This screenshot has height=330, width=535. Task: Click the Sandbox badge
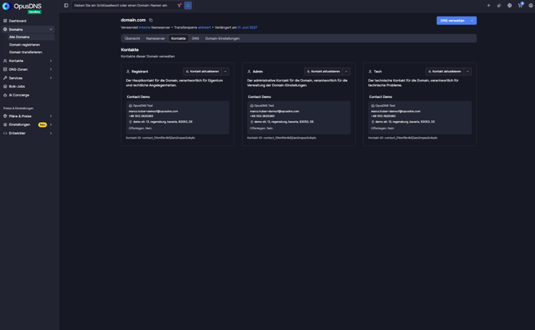(x=34, y=12)
